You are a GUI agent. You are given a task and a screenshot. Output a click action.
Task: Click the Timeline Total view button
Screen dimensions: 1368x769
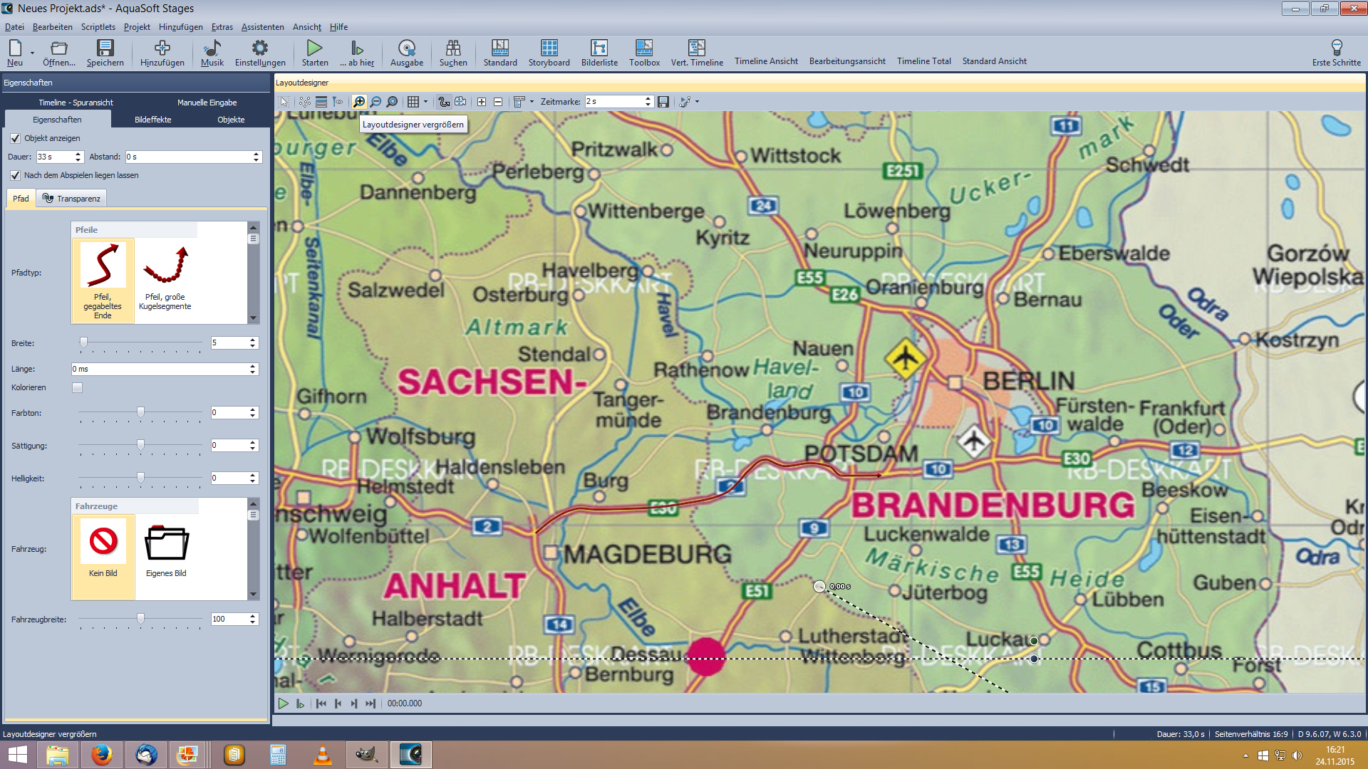pyautogui.click(x=923, y=61)
